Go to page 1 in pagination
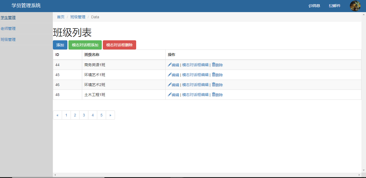This screenshot has width=366, height=178. point(66,115)
